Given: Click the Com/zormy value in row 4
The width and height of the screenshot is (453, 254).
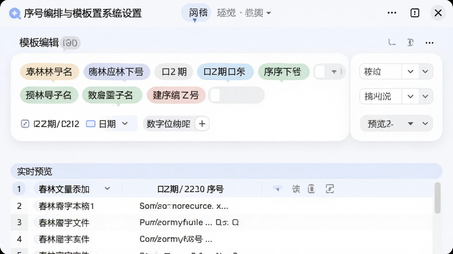Looking at the screenshot, I should 176,239.
